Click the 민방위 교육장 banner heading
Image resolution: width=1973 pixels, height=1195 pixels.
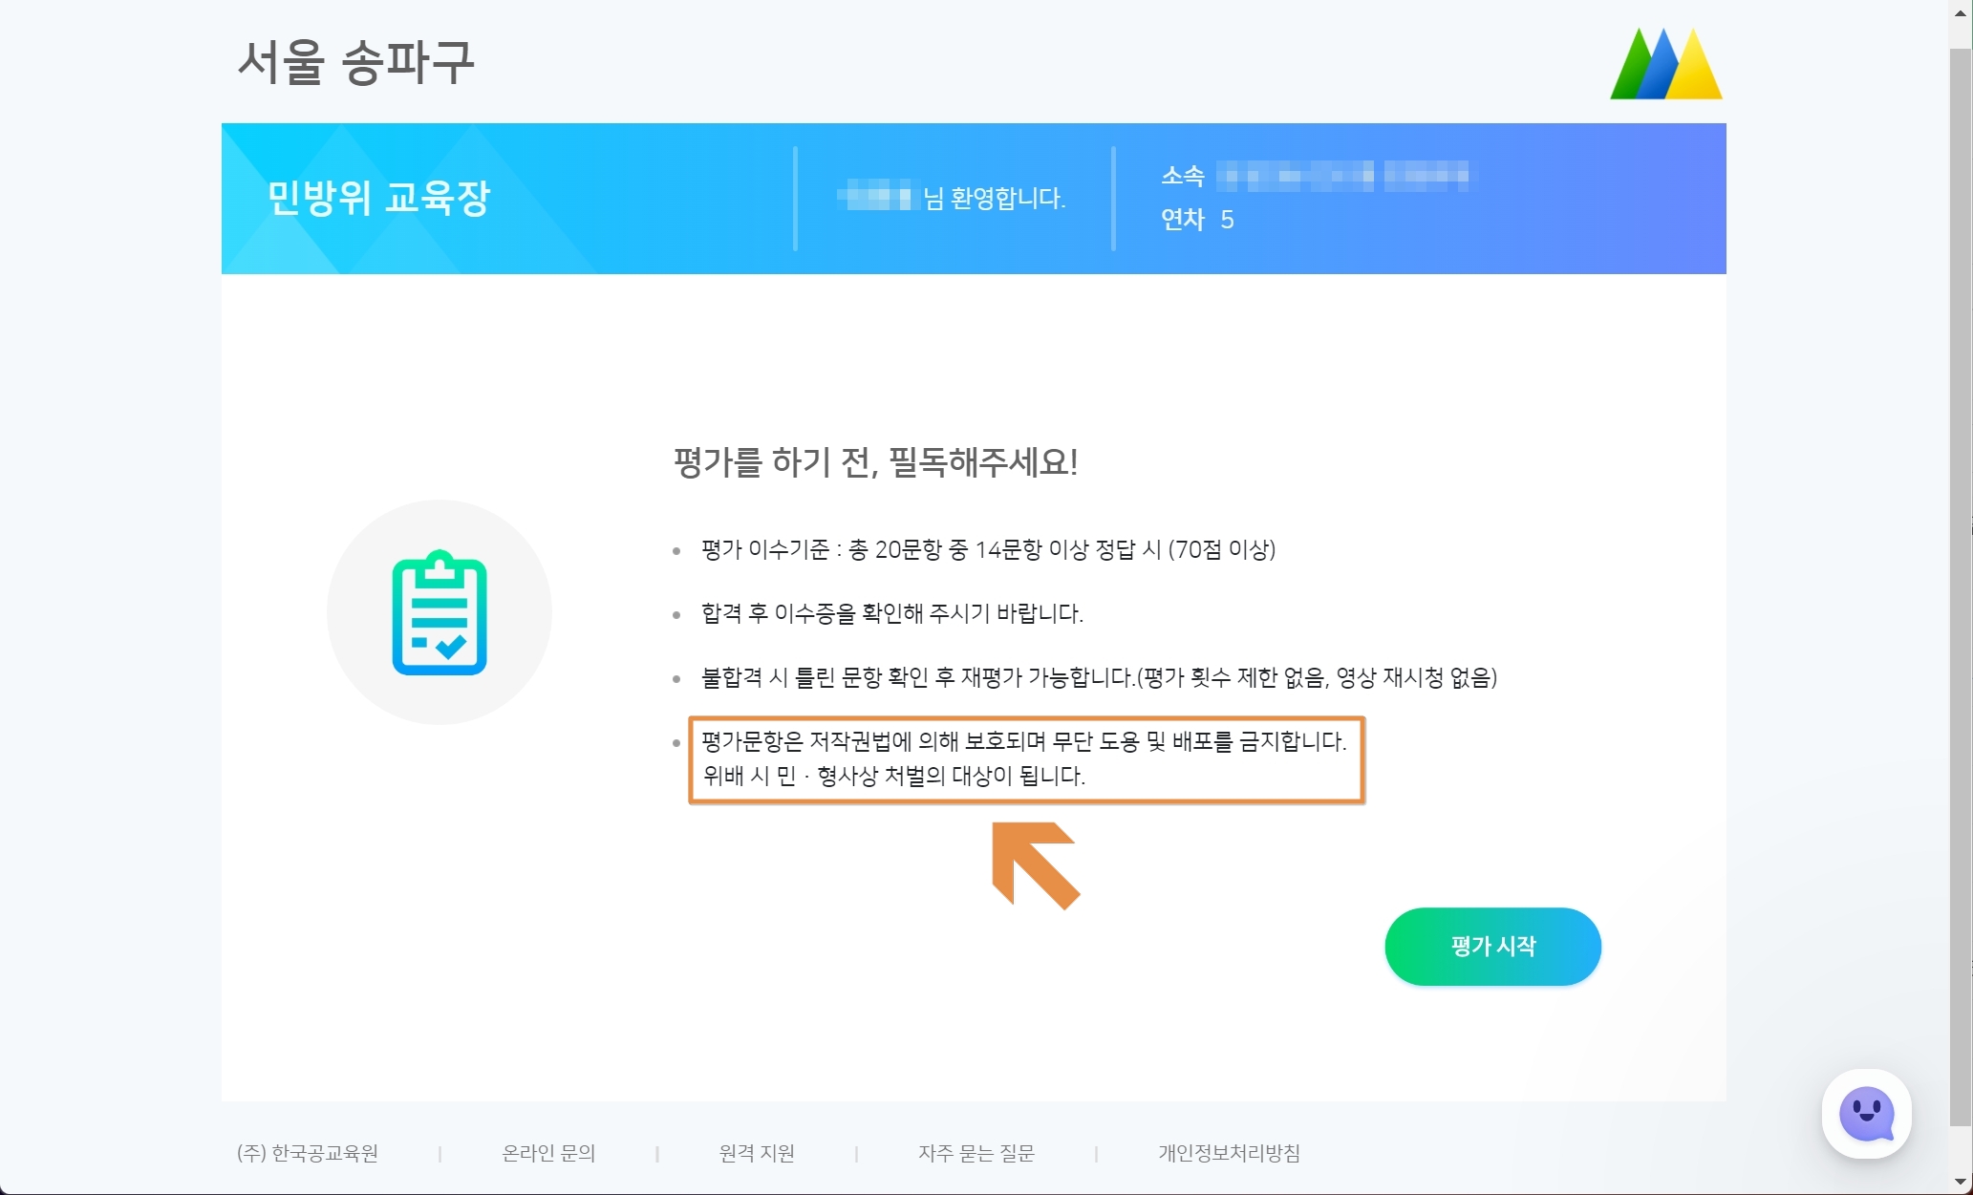378,198
